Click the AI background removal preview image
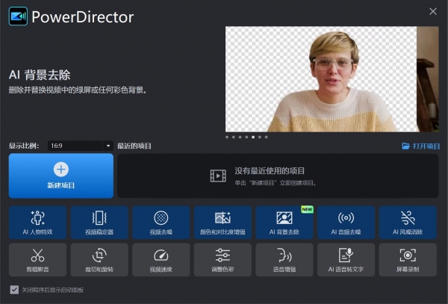The image size is (448, 304). (x=332, y=79)
